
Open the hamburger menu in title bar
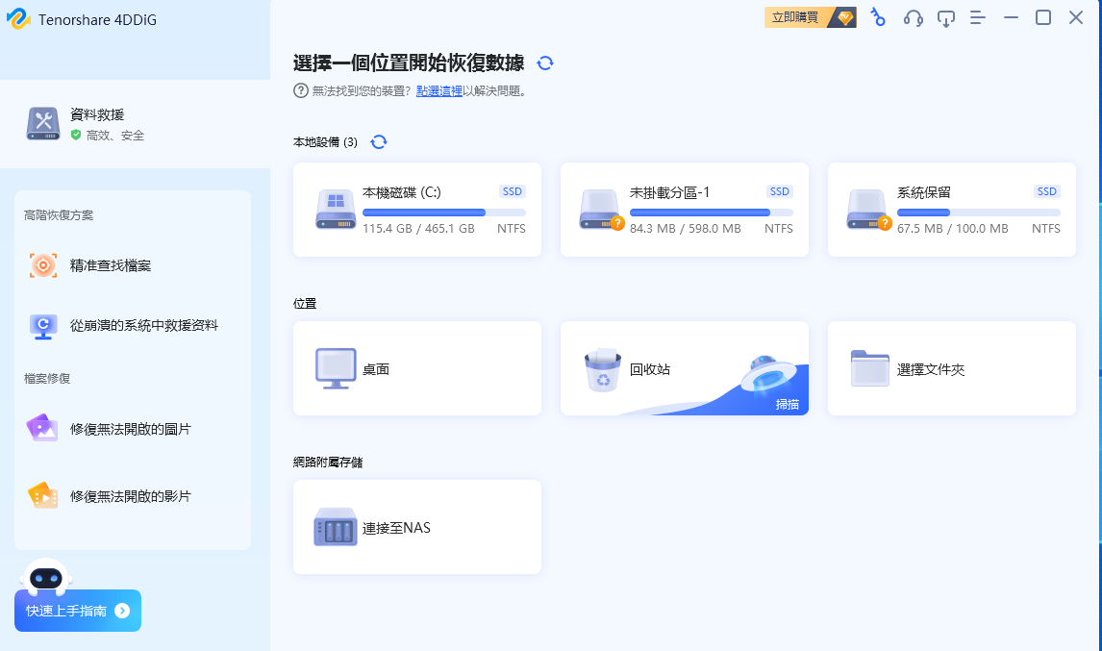pyautogui.click(x=978, y=17)
